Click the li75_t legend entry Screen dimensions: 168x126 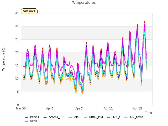(114, 117)
